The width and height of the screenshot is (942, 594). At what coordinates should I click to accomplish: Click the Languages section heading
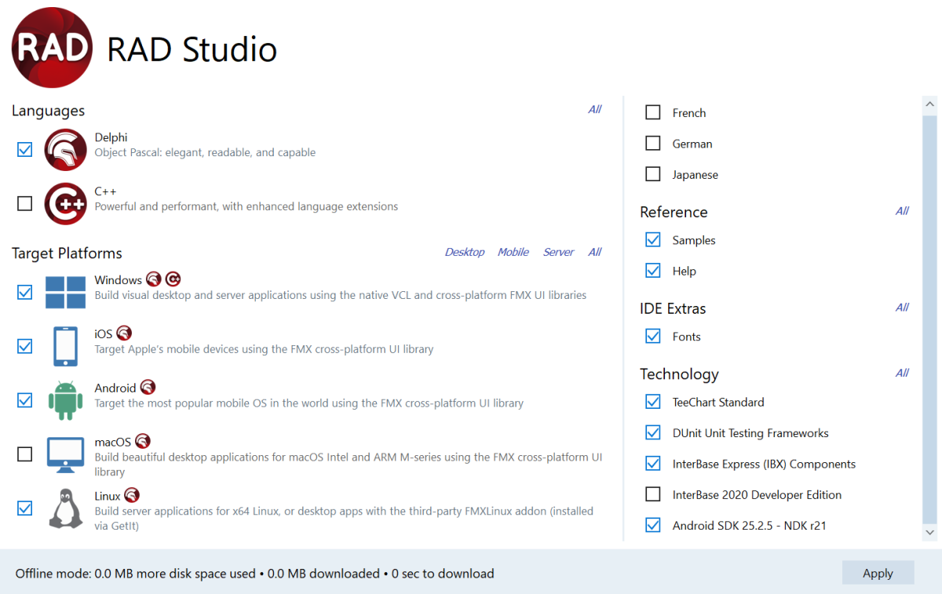pos(48,111)
